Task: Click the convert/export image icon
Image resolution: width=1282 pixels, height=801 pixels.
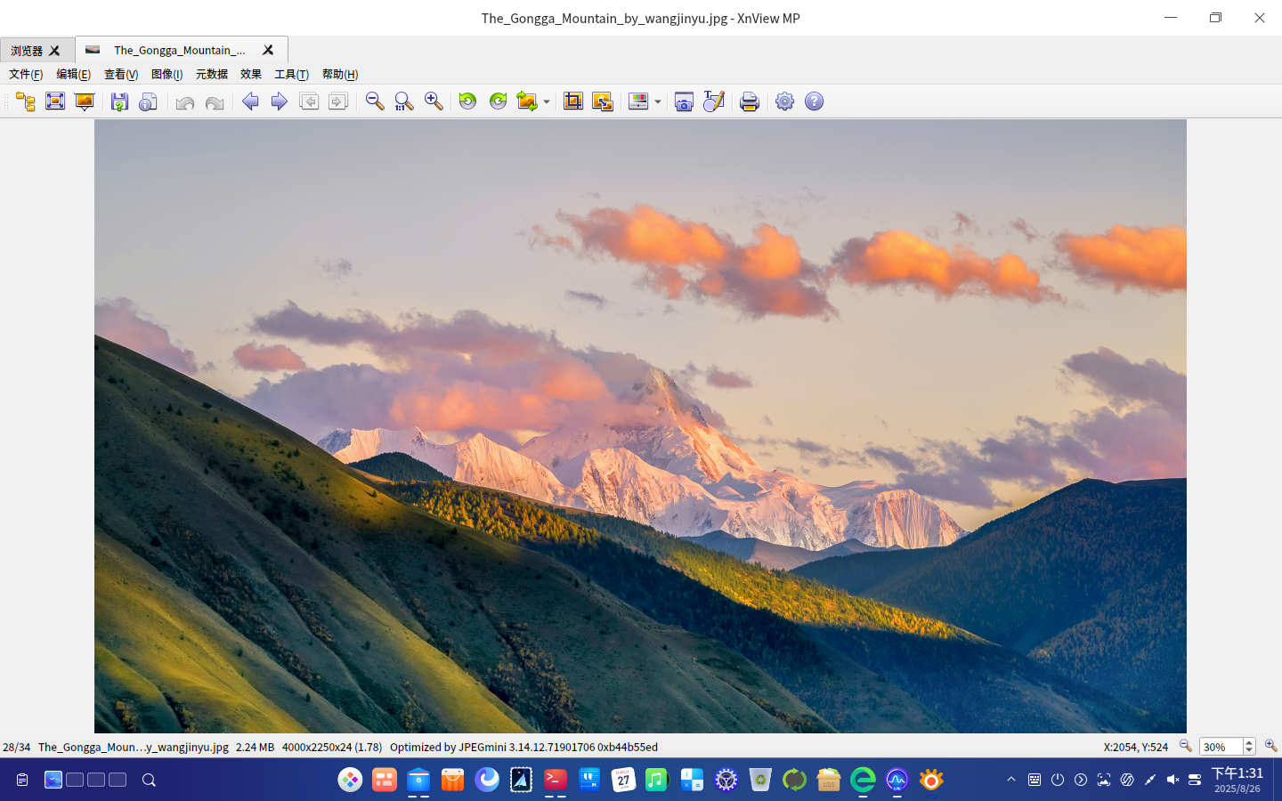Action: 527,101
